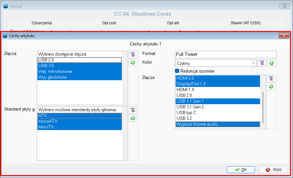The width and height of the screenshot is (293, 178).
Task: Click the clear filter icon beside left Złącza list
Action: click(133, 55)
